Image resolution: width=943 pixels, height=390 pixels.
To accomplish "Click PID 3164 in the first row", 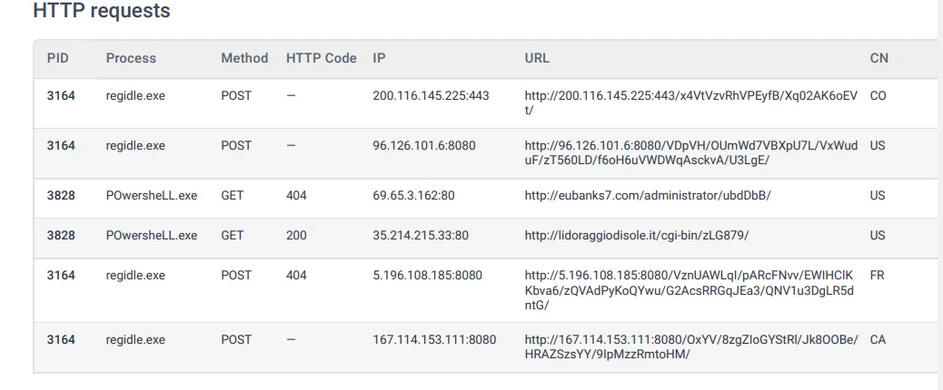I will tap(61, 95).
